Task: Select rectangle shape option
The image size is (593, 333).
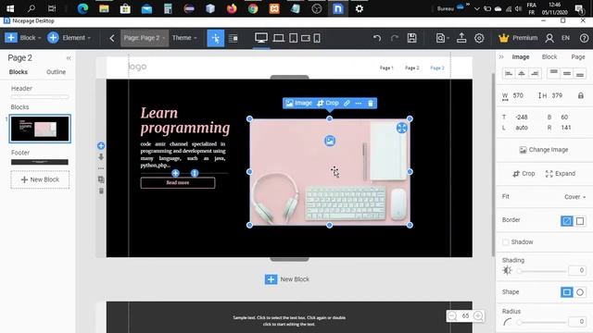Action: click(566, 292)
